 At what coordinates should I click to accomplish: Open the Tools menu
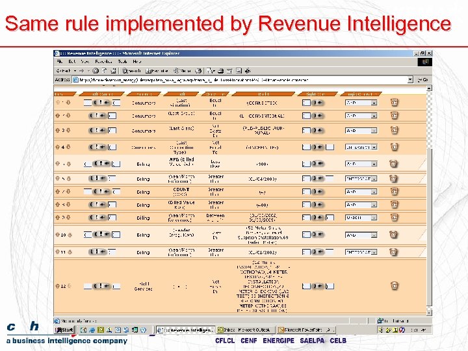click(122, 62)
